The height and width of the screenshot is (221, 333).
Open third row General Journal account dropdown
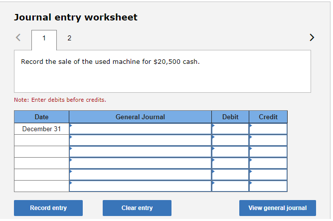point(140,152)
